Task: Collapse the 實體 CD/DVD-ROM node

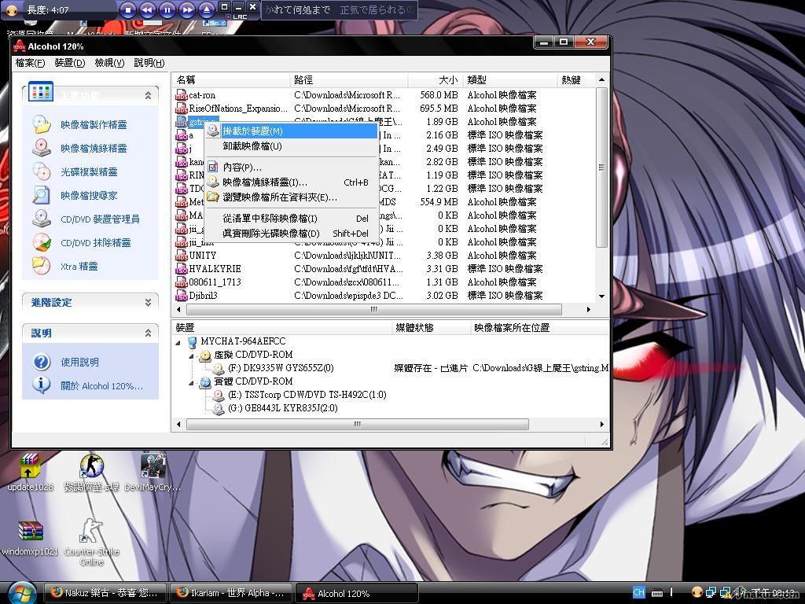Action: (191, 382)
